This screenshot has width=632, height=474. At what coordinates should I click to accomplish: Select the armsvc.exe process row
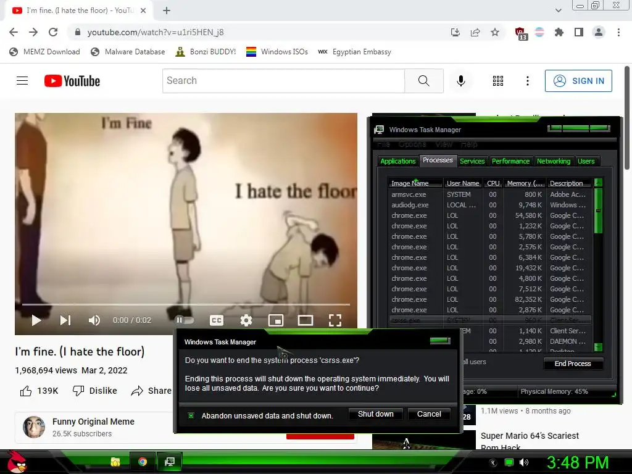point(491,194)
